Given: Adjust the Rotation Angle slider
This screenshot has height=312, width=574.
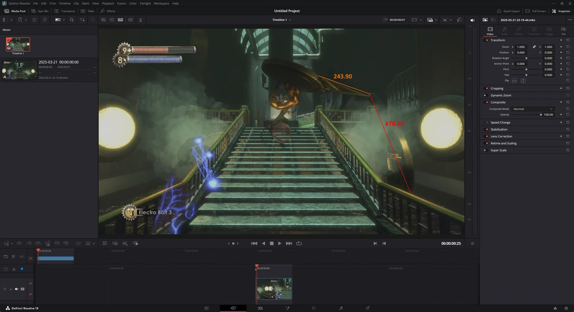Looking at the screenshot, I should click(526, 58).
